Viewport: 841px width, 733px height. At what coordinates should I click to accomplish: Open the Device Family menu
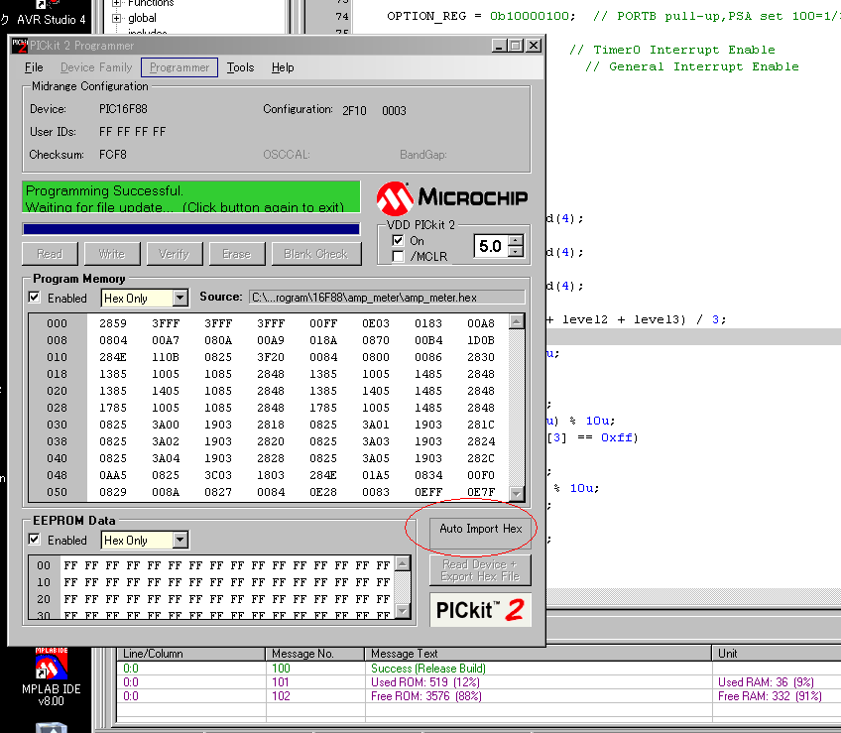[x=96, y=67]
